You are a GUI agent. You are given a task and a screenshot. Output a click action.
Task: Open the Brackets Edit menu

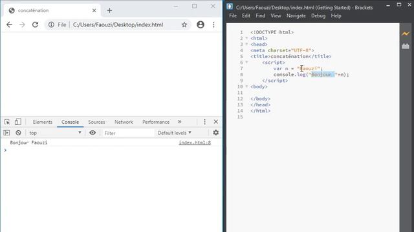(246, 15)
